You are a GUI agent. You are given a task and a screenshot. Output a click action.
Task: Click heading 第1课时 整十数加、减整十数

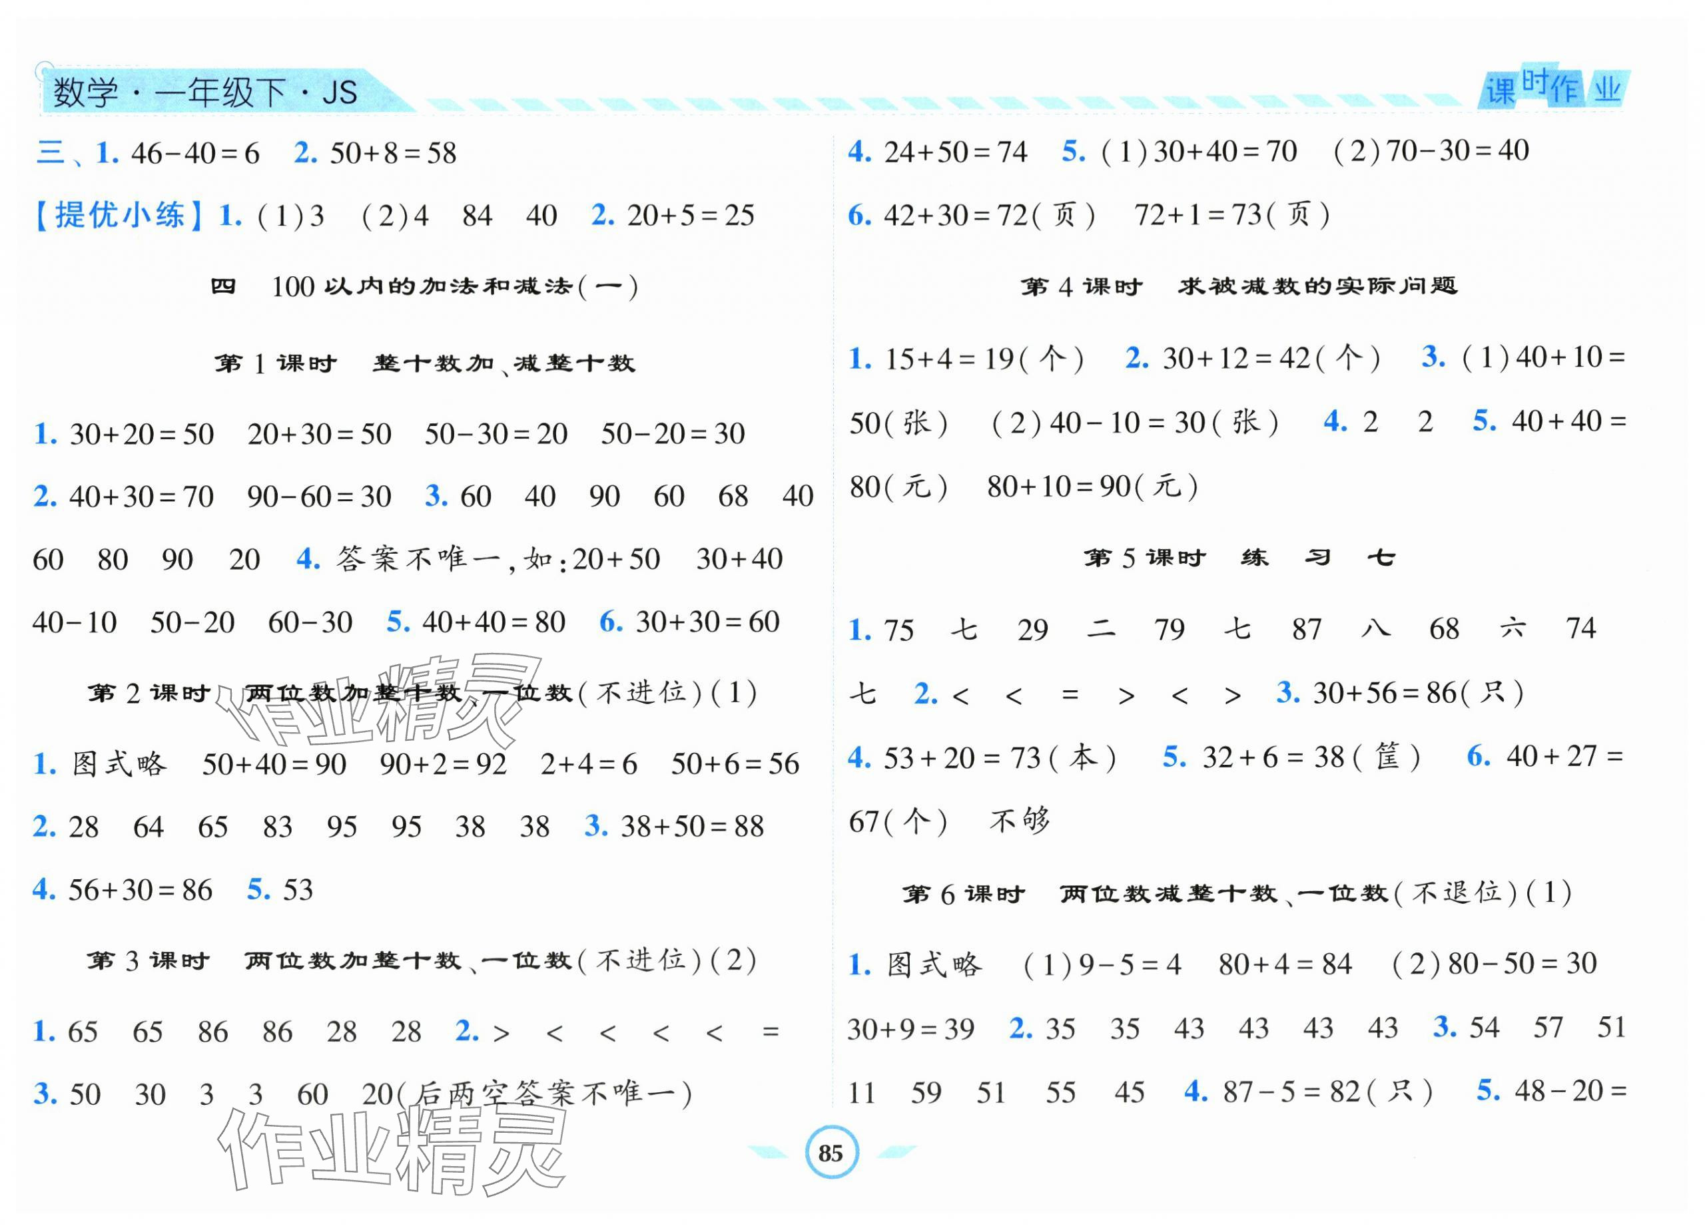pos(425,363)
